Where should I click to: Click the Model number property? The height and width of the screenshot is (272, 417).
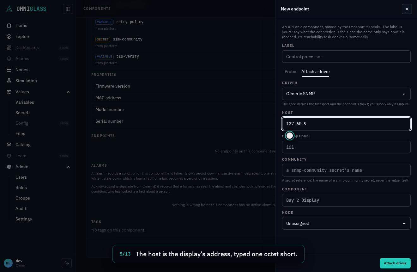point(184,109)
